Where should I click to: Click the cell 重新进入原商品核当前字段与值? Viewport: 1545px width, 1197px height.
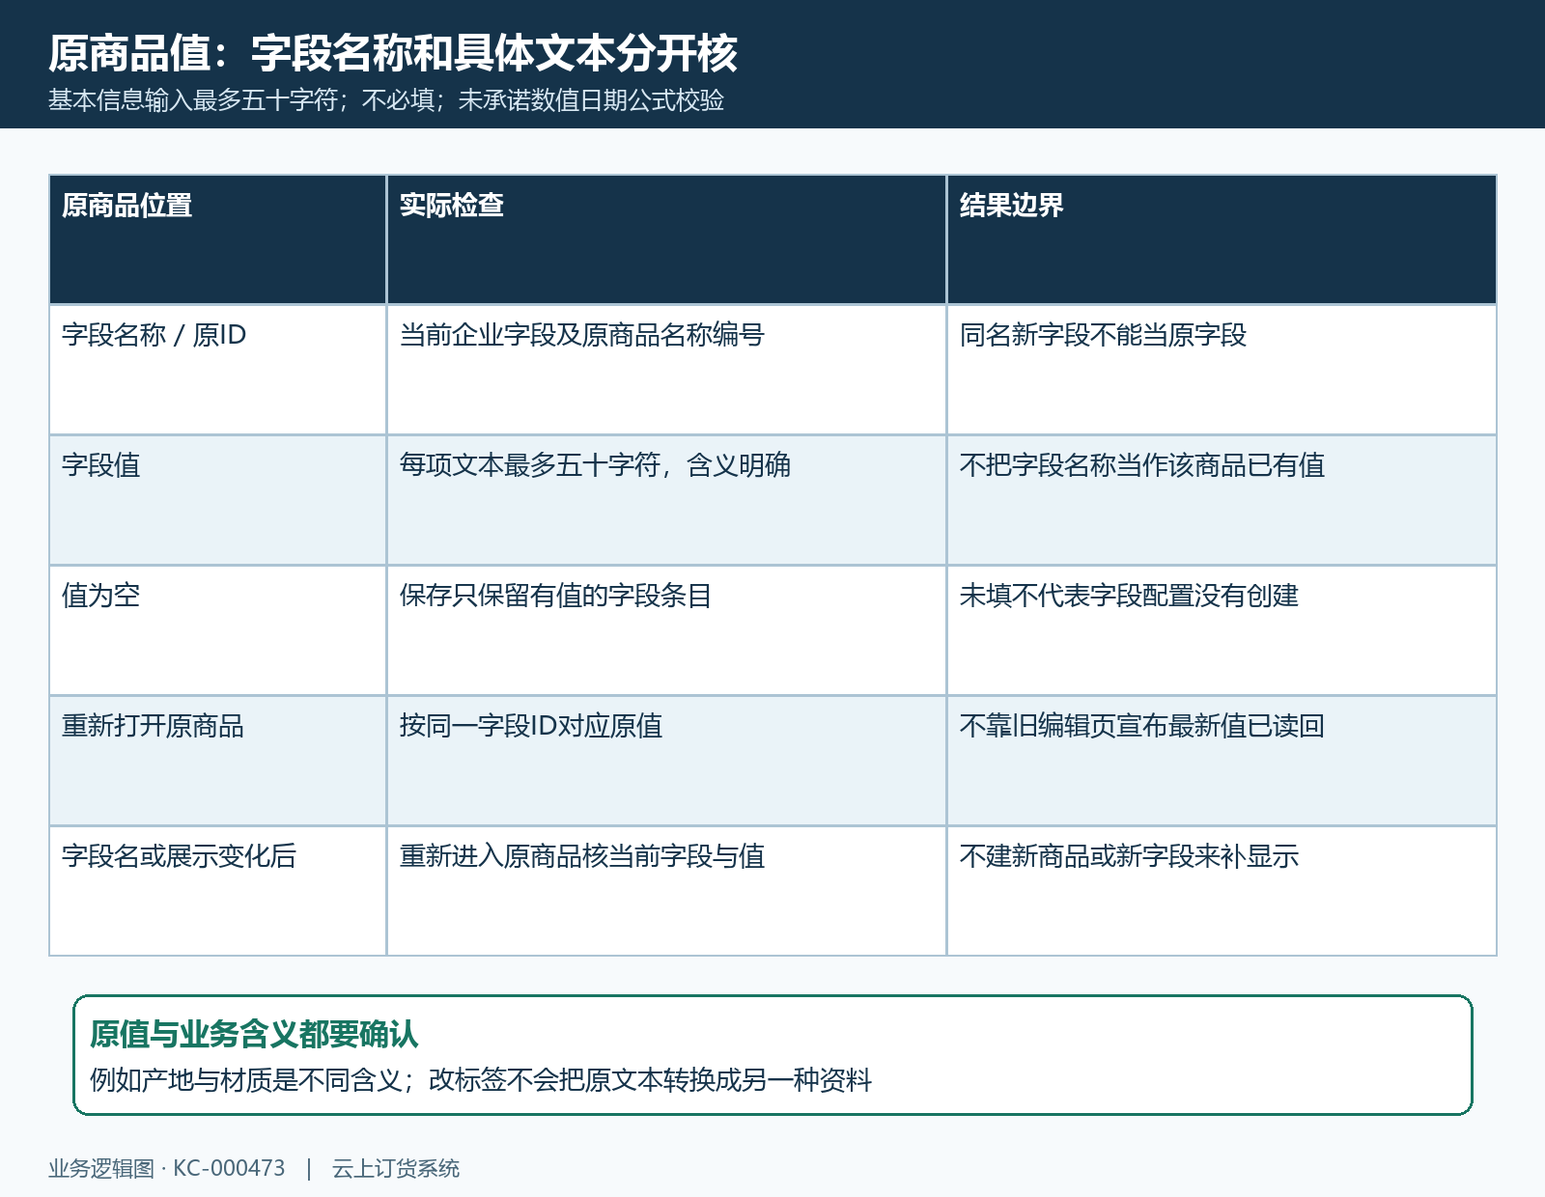coord(666,891)
